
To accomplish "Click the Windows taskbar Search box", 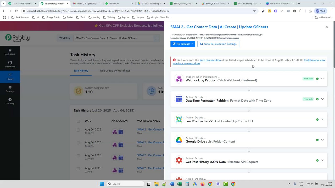I will pos(125,184).
